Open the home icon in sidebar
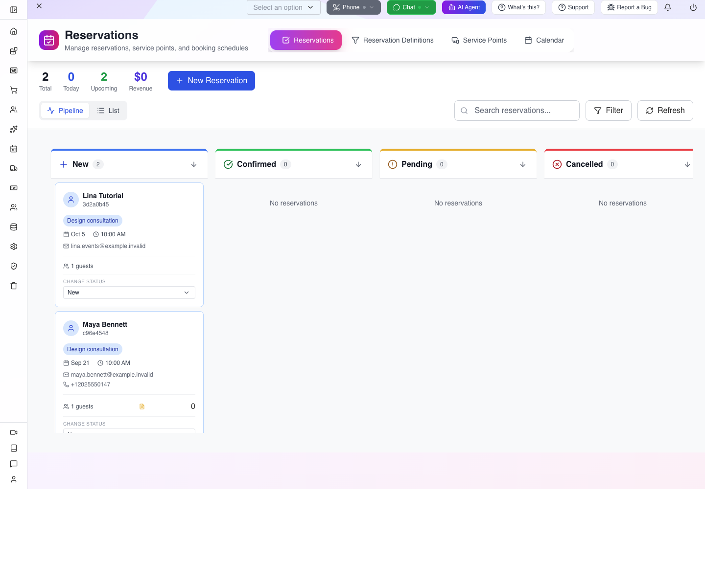 pos(14,31)
